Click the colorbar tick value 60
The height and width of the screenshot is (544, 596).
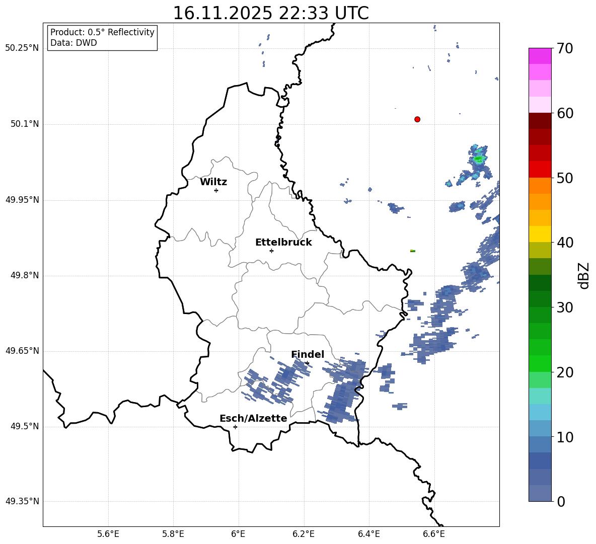click(x=565, y=113)
